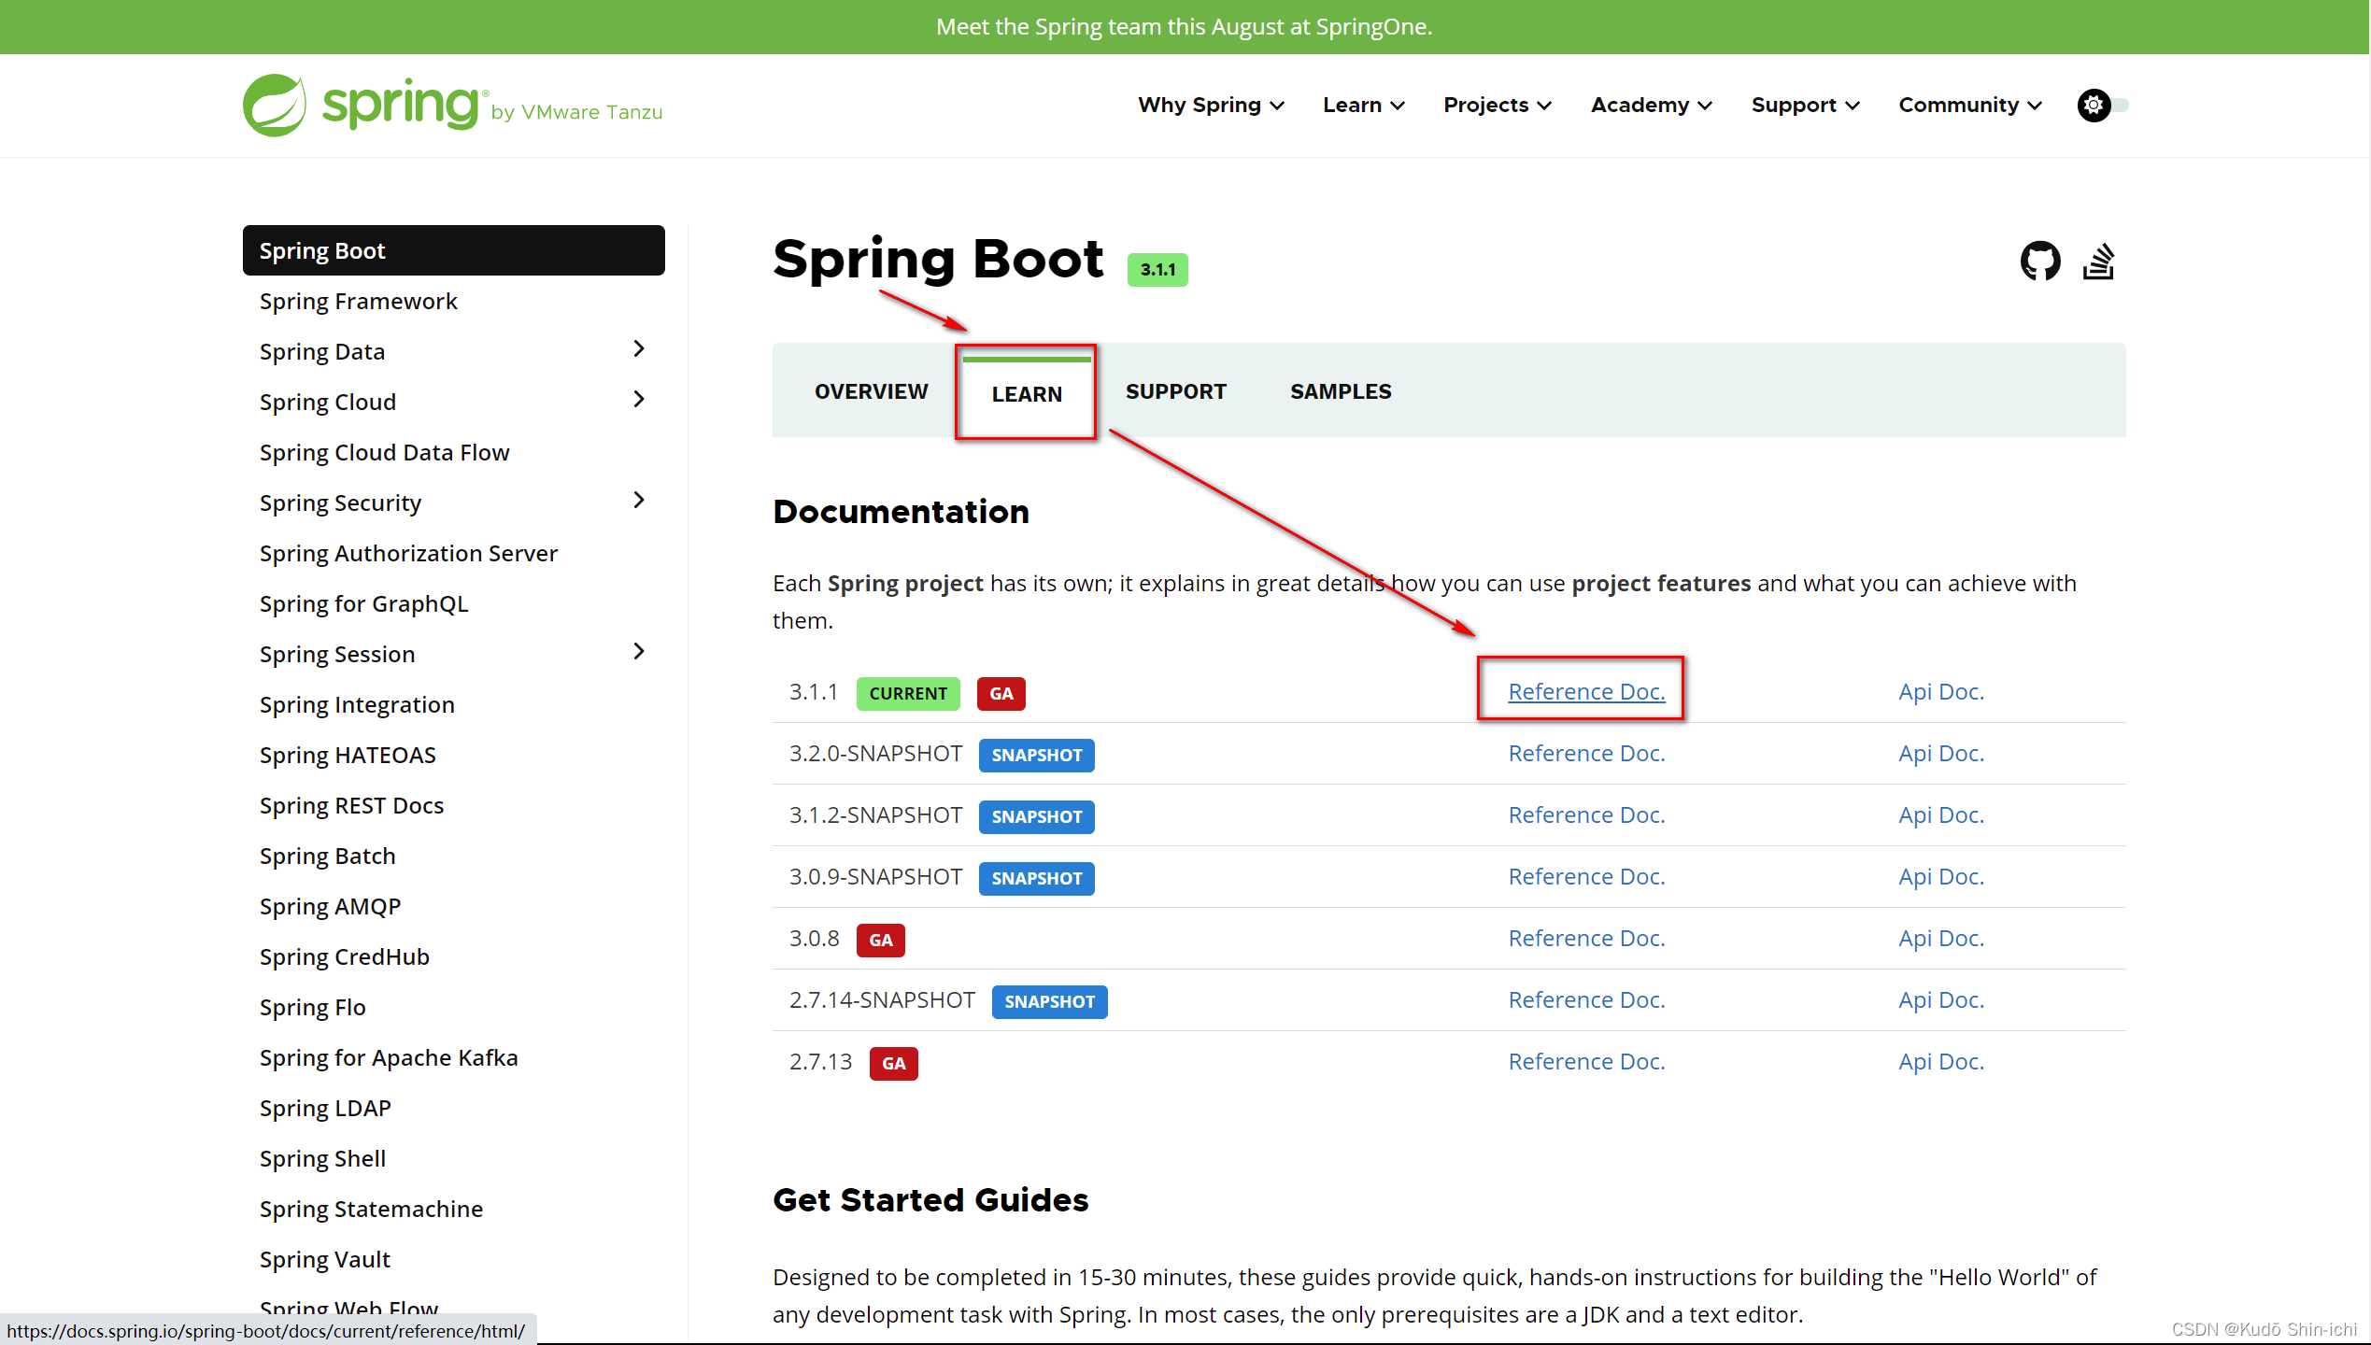Open Spring AMQP sidebar item
Screen dimensions: 2371x1345
pos(330,906)
